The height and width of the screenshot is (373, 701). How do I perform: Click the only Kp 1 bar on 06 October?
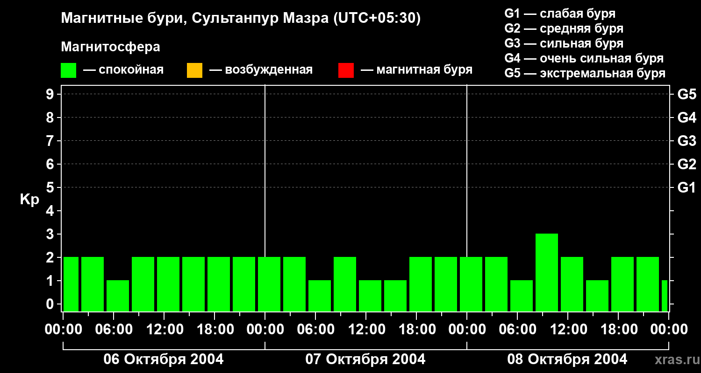point(118,296)
